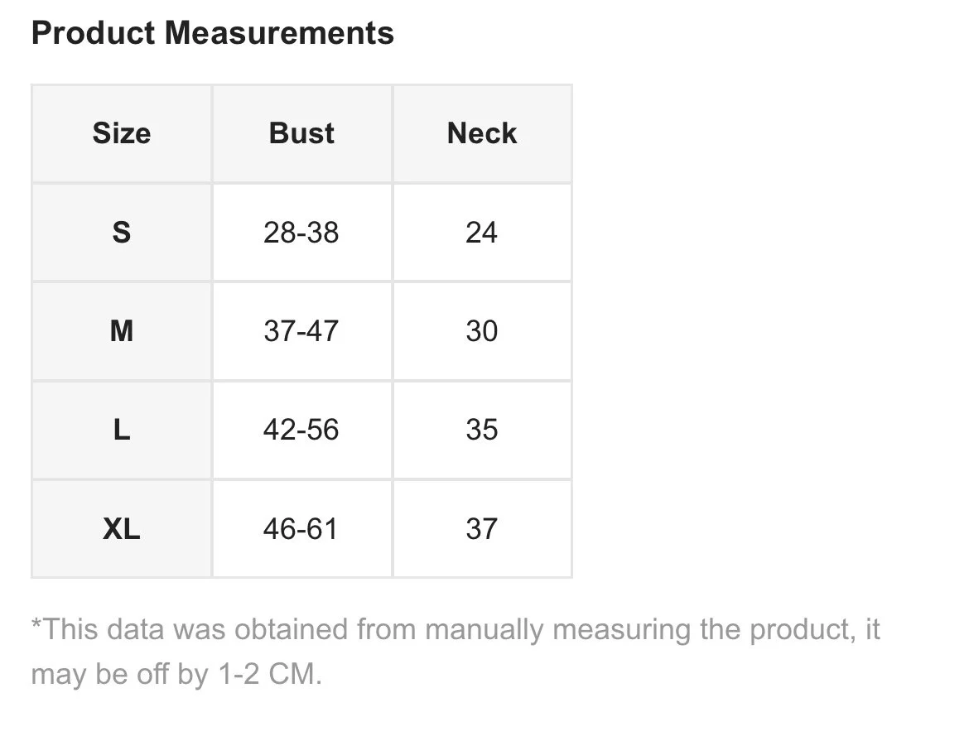Click the 37-47 bust measurement cell

pyautogui.click(x=301, y=331)
